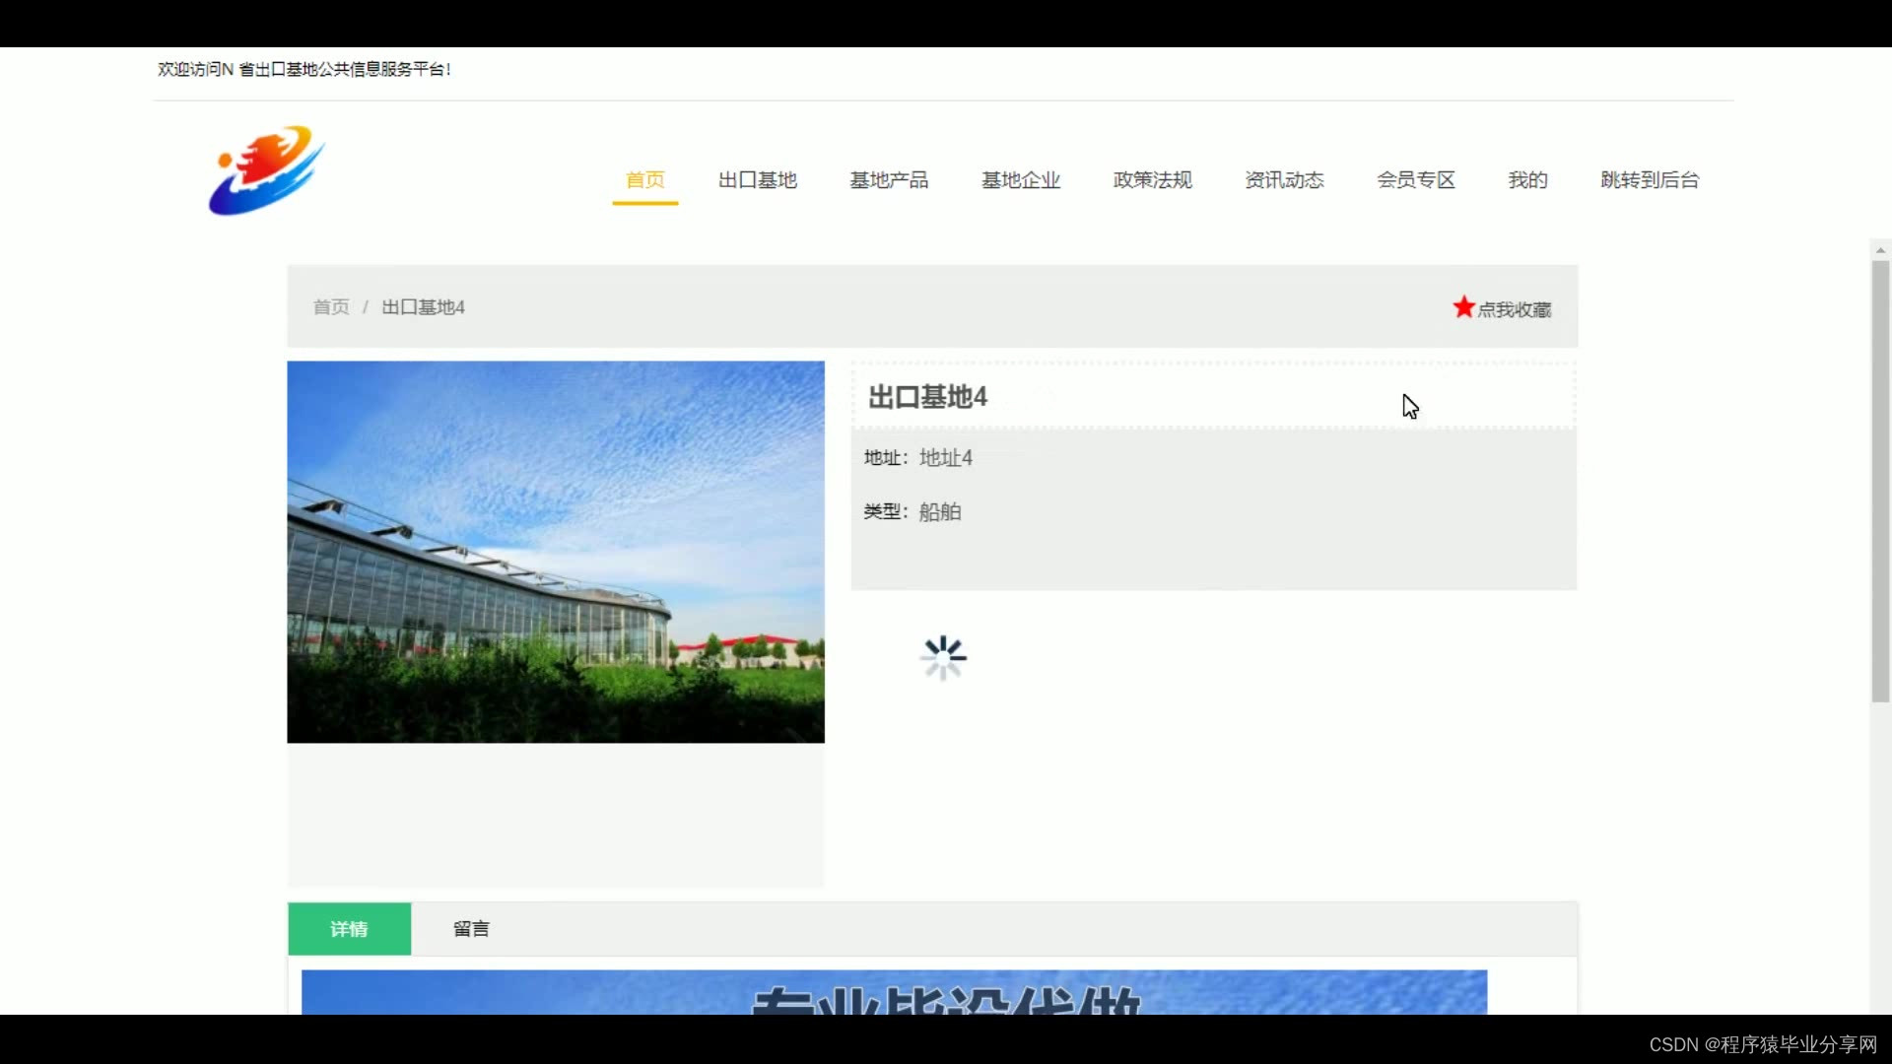Open the 首页 navigation menu item
Image resolution: width=1892 pixels, height=1064 pixels.
pyautogui.click(x=645, y=180)
